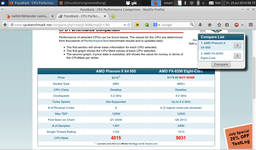Click the 'Single Thread Rating' row label
The image size is (256, 150).
point(61,132)
